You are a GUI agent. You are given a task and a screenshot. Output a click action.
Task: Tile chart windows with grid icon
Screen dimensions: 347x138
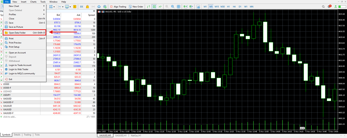(179, 7)
